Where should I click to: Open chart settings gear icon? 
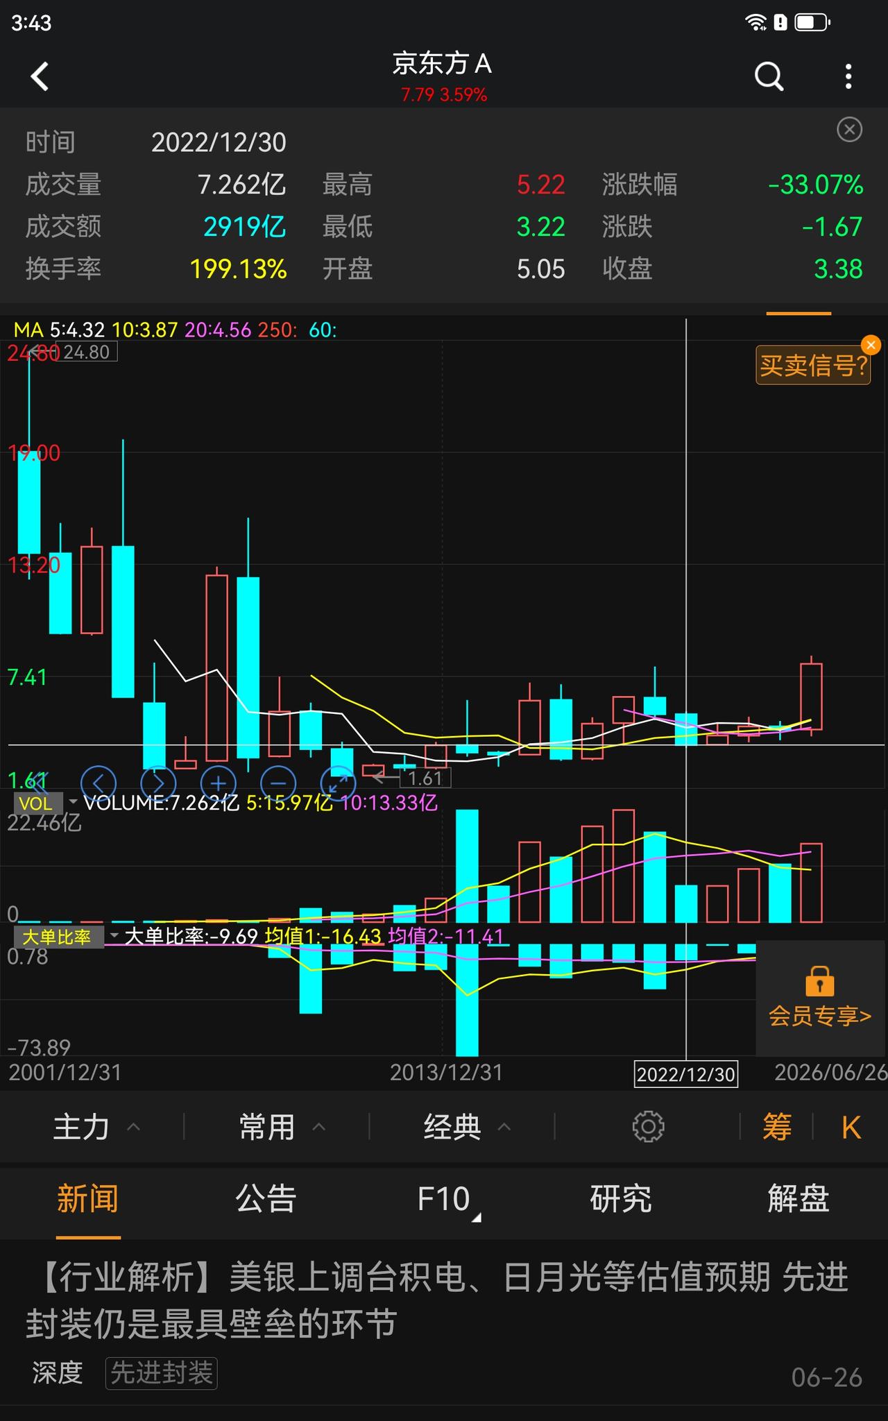(648, 1127)
